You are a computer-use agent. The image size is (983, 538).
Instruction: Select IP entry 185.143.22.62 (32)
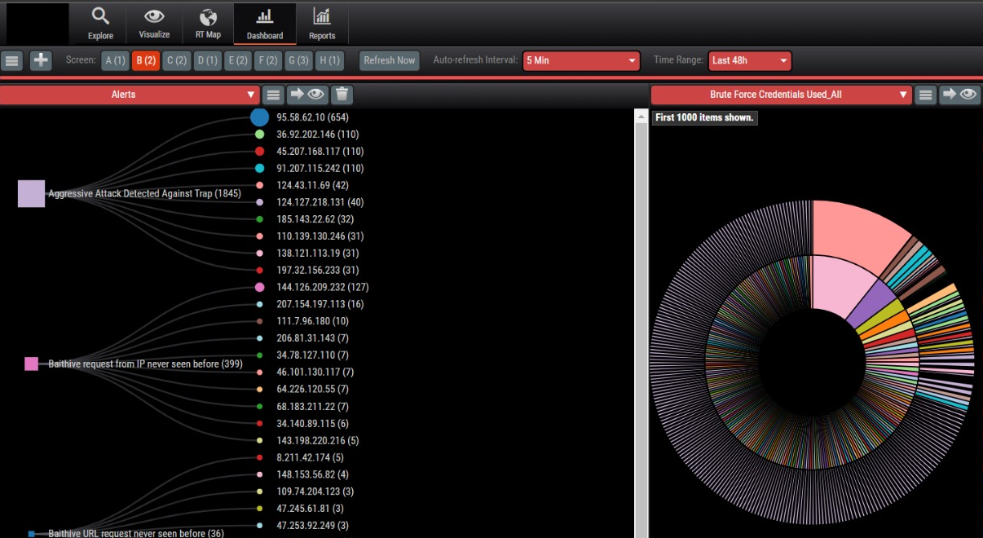[315, 219]
